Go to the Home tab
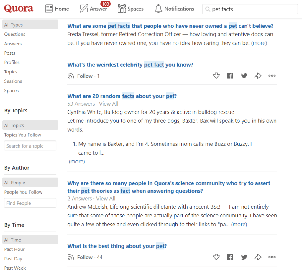 point(57,9)
